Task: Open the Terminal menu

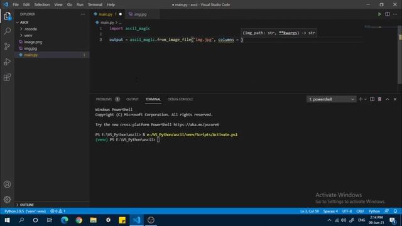Action: tap(95, 4)
